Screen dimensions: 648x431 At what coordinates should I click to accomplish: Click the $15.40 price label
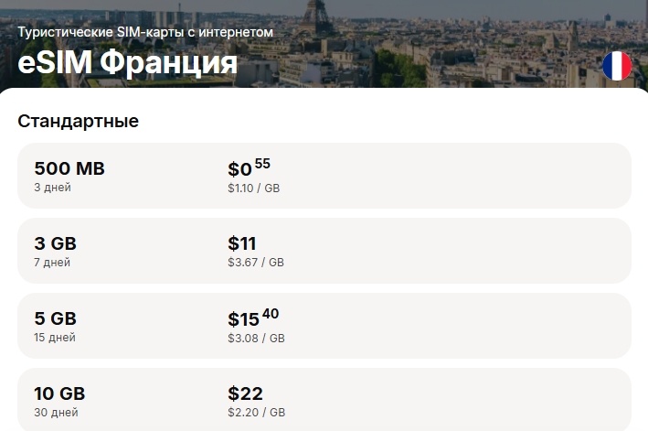click(253, 318)
